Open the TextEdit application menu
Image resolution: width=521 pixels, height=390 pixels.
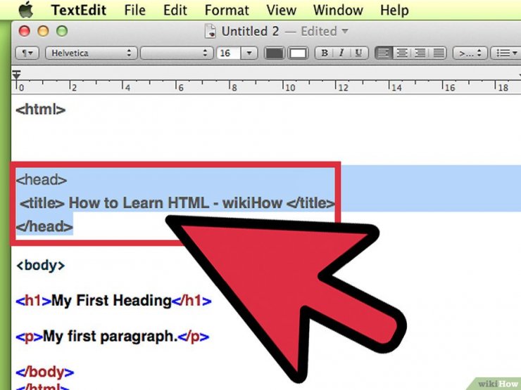tap(79, 11)
